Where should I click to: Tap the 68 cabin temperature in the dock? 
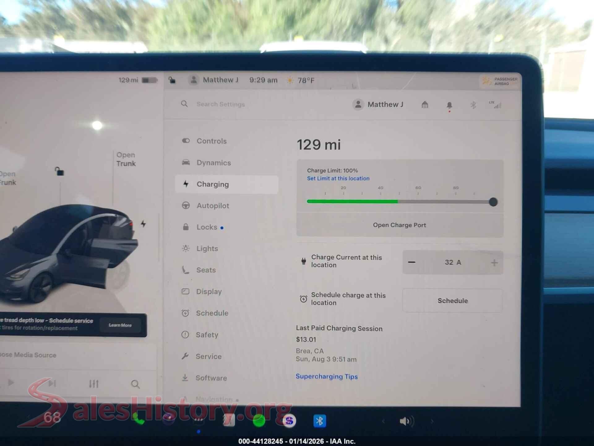coord(52,418)
